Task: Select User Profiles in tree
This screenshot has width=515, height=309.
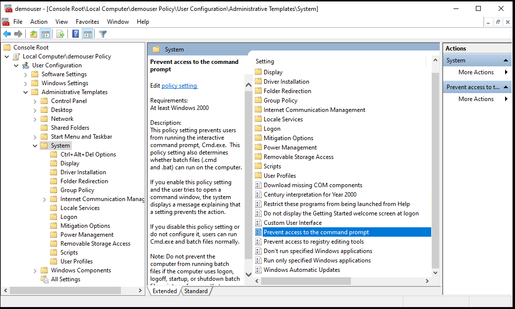Action: (76, 261)
